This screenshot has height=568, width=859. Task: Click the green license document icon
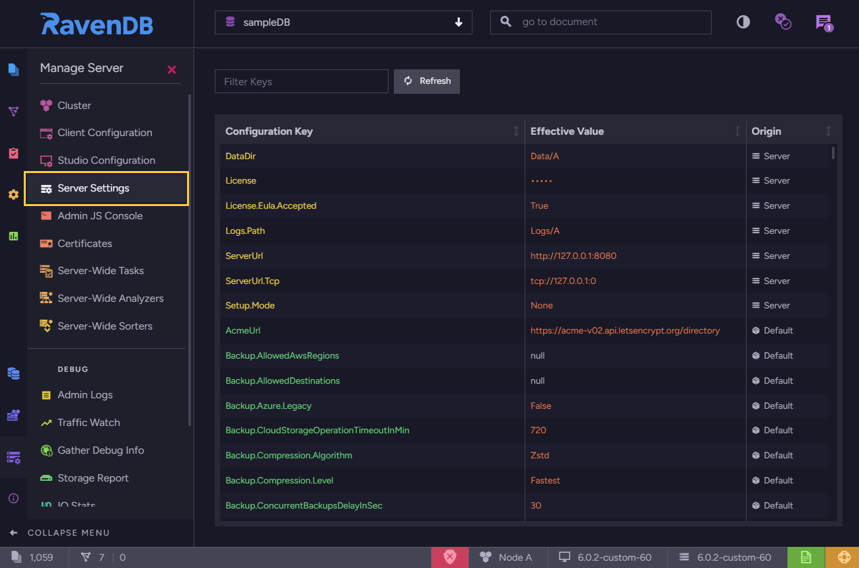(806, 557)
